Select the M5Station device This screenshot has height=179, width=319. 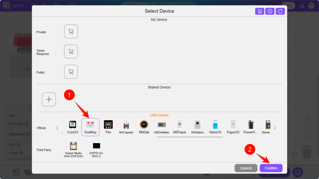coord(197,125)
